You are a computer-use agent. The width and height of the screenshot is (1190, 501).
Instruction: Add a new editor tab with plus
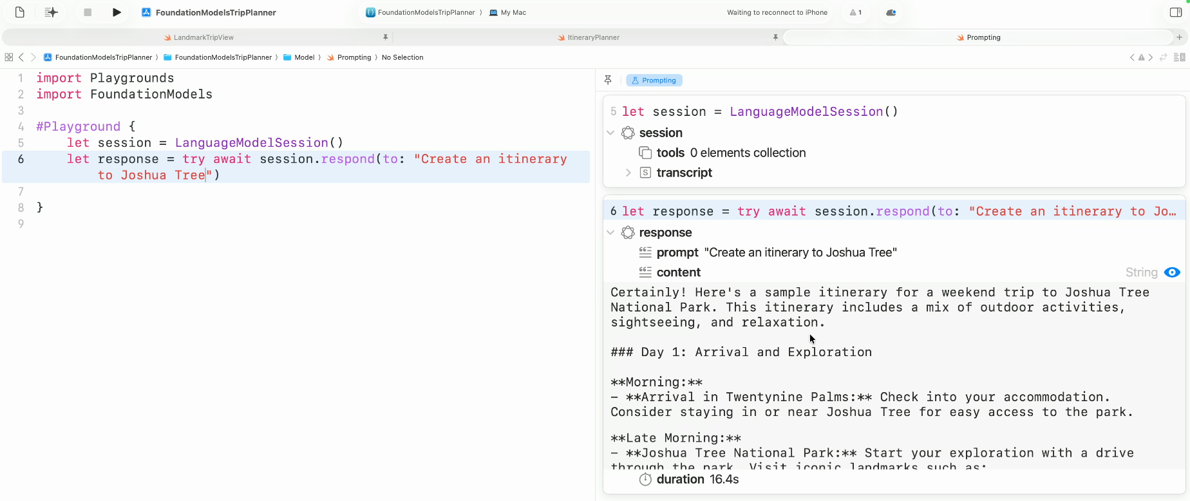tap(1179, 37)
